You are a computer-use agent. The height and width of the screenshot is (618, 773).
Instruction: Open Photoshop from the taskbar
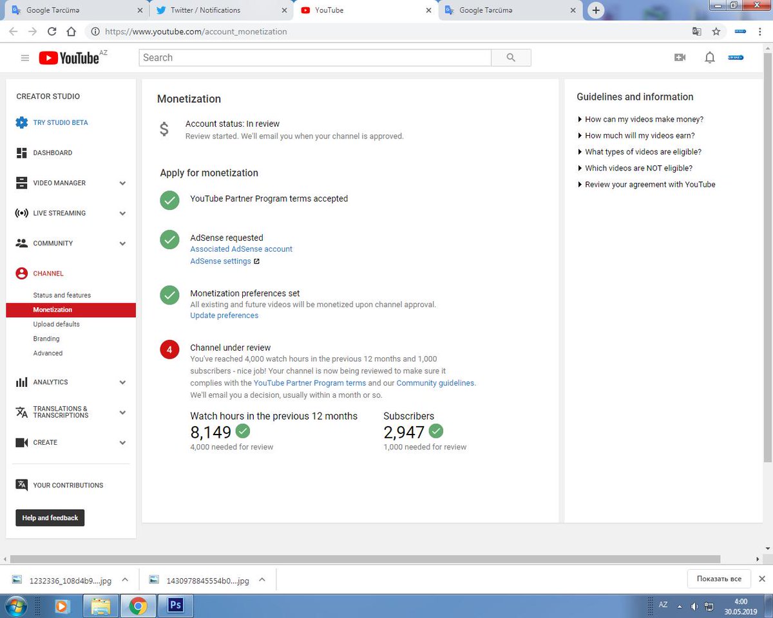(x=176, y=606)
